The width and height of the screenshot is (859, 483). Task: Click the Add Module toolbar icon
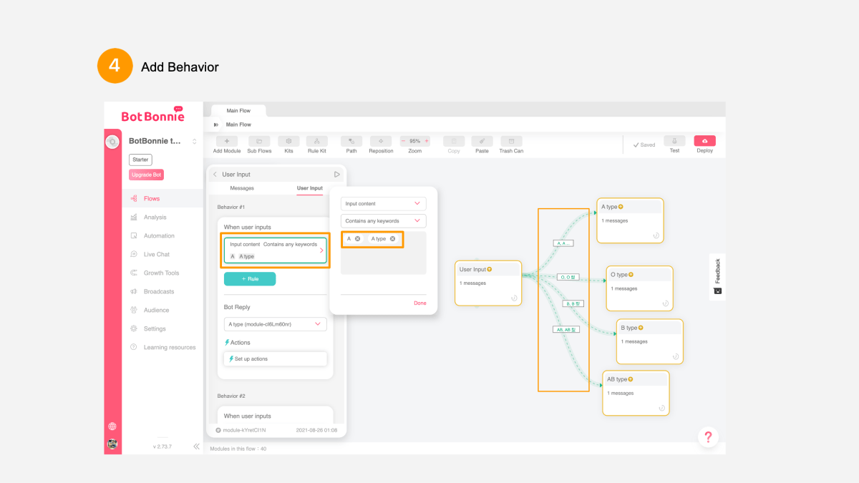click(x=227, y=142)
